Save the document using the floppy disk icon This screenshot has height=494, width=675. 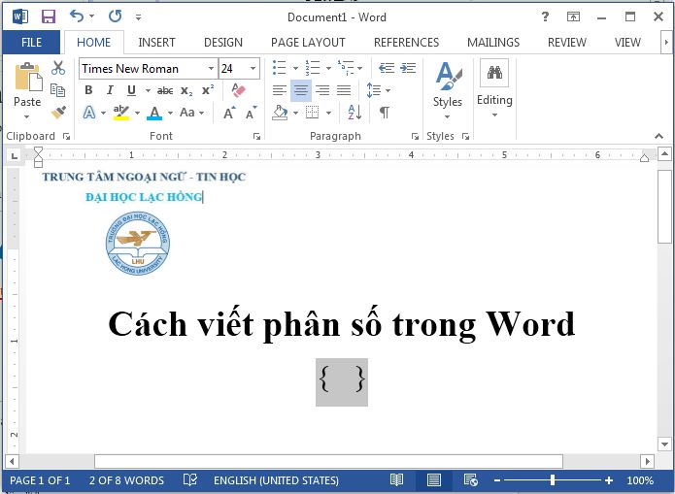point(49,16)
